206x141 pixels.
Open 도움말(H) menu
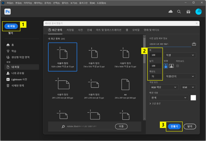[101, 3]
